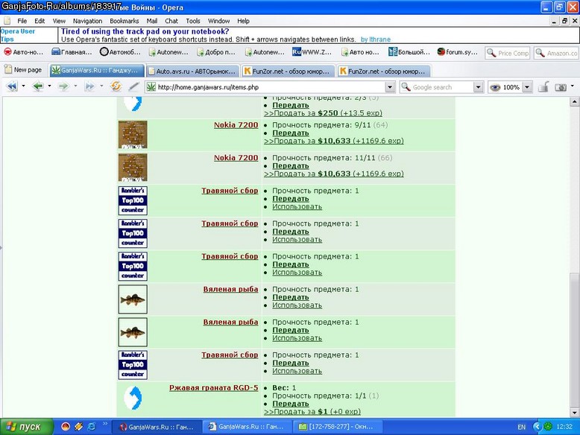Switch to the Auto.avs.ru tab
580x435 pixels.
coord(193,71)
